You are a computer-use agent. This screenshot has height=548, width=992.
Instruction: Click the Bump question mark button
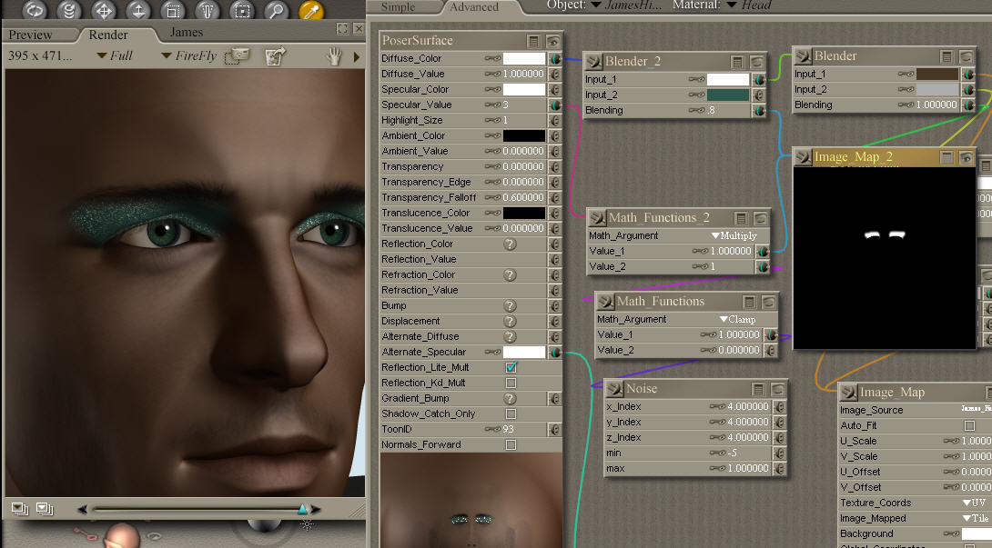coord(511,305)
